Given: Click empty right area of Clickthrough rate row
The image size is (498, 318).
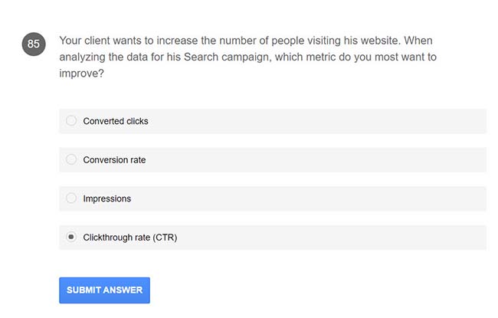Looking at the screenshot, I should pyautogui.click(x=345, y=238).
